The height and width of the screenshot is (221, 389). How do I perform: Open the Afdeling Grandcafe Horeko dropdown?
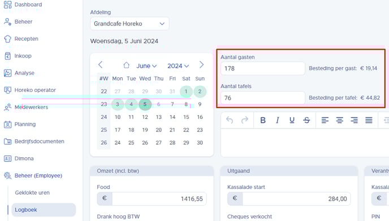pyautogui.click(x=129, y=24)
